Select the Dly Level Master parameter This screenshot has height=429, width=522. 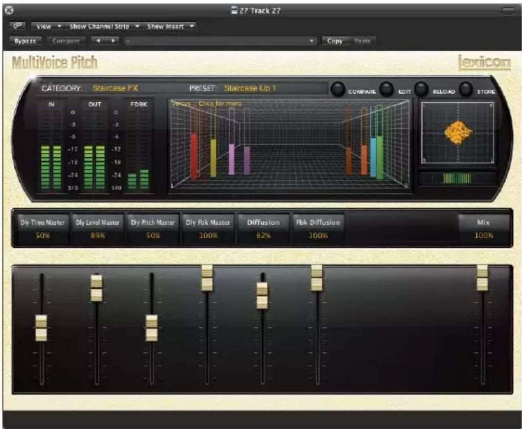[97, 228]
